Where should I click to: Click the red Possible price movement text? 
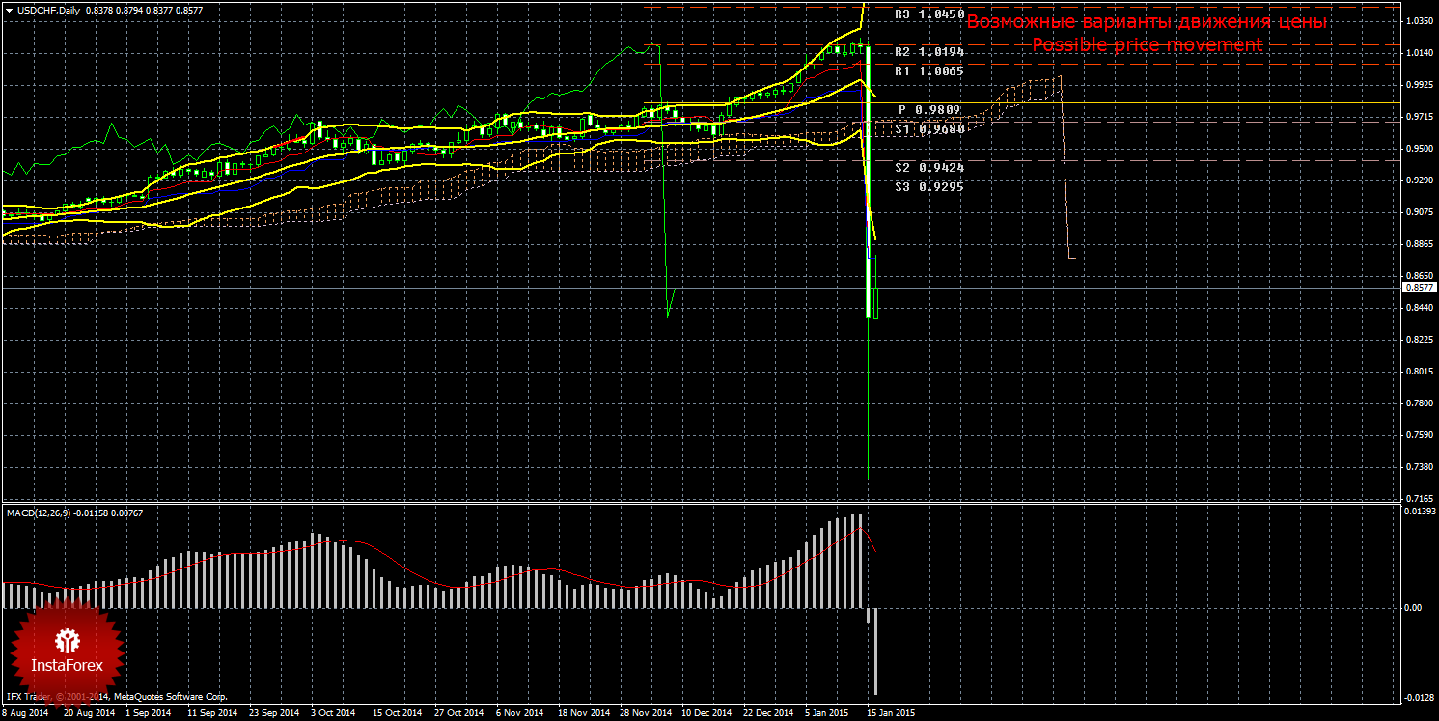click(x=1147, y=45)
